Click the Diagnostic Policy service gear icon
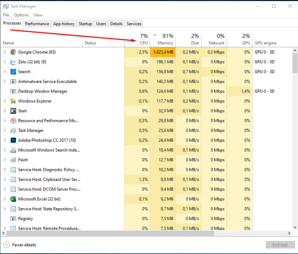 click(x=13, y=170)
